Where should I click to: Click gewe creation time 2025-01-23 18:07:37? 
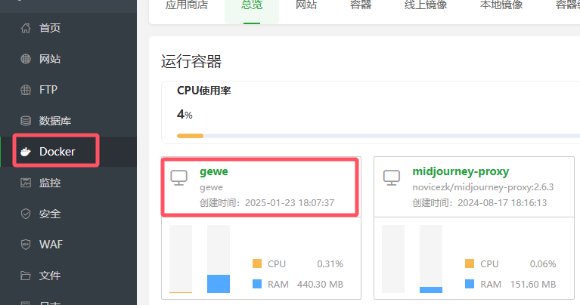pyautogui.click(x=290, y=203)
